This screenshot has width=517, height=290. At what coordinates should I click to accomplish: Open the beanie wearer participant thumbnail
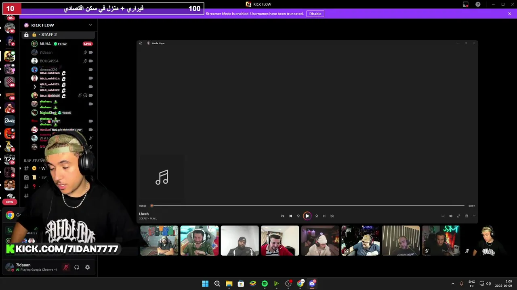320,240
